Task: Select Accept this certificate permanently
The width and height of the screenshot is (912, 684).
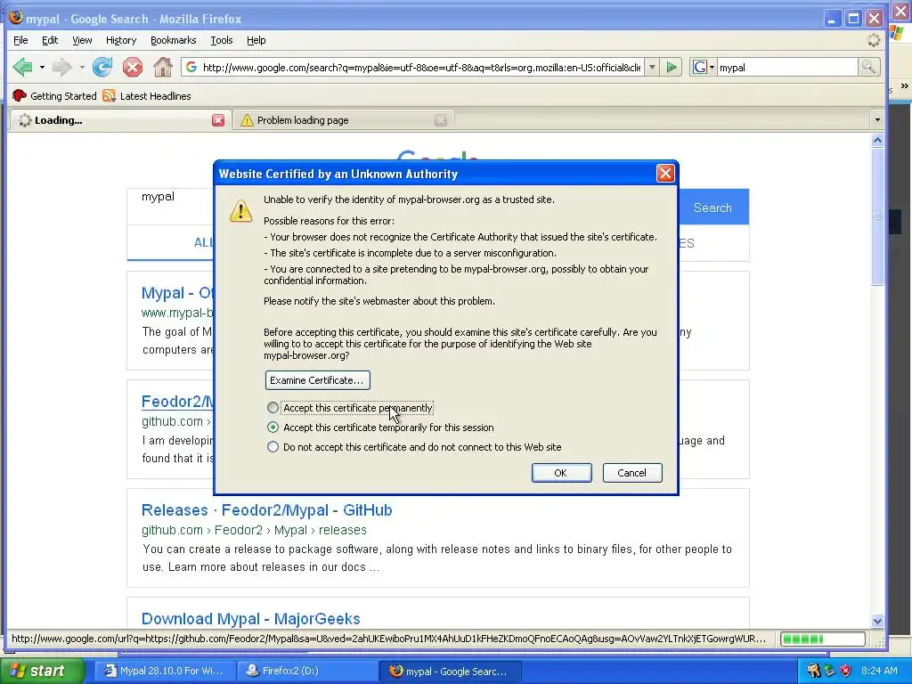Action: (273, 408)
